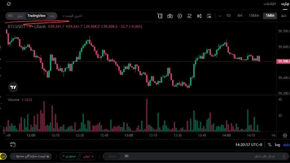Image resolution: width=290 pixels, height=163 pixels.
Task: Click the TradingView logo on the chart
Action: coord(13,87)
